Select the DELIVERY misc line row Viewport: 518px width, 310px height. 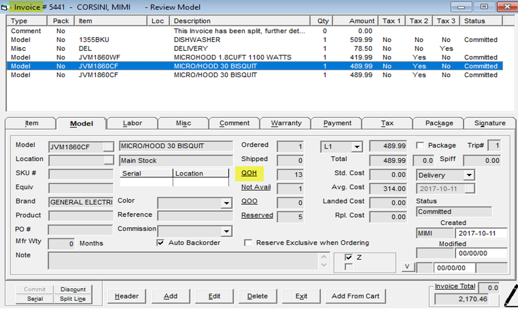255,49
